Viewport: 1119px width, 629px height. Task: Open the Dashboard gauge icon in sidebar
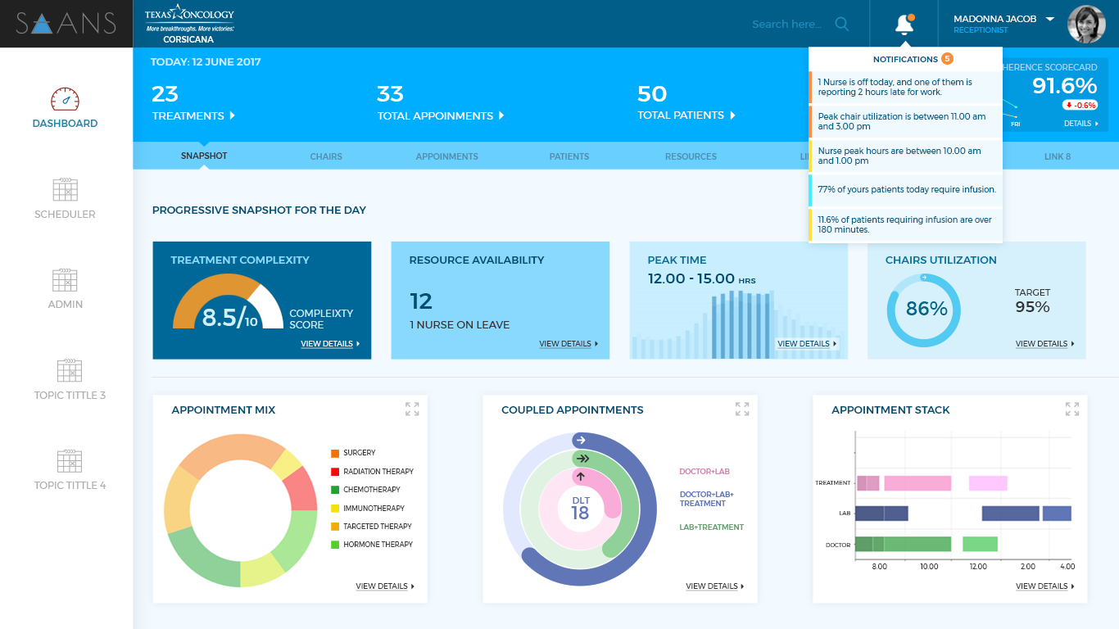pos(65,99)
